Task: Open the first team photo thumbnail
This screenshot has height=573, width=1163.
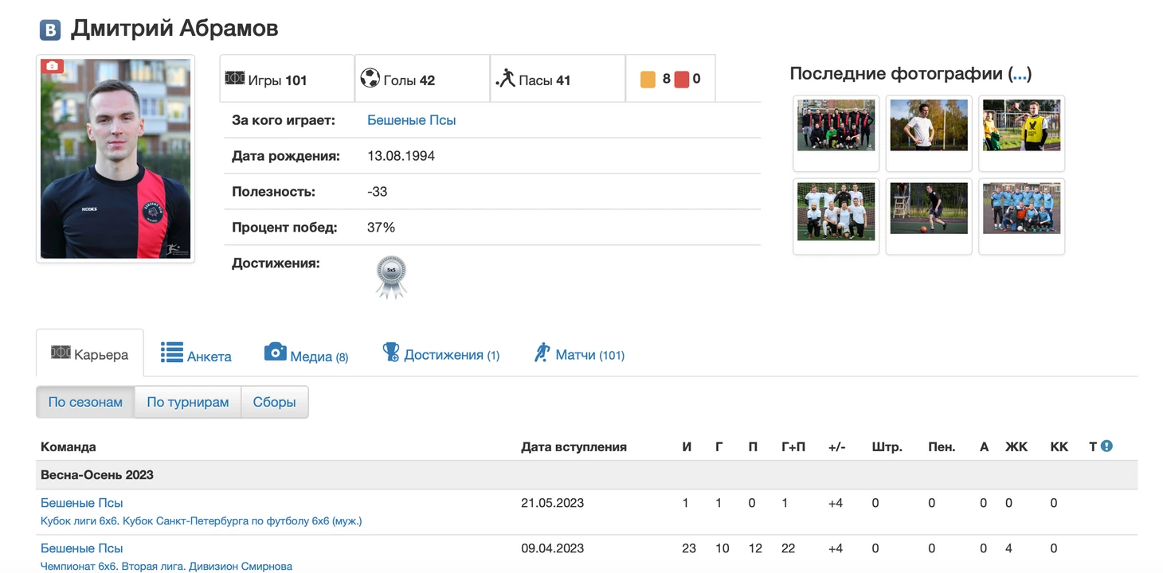Action: (836, 126)
